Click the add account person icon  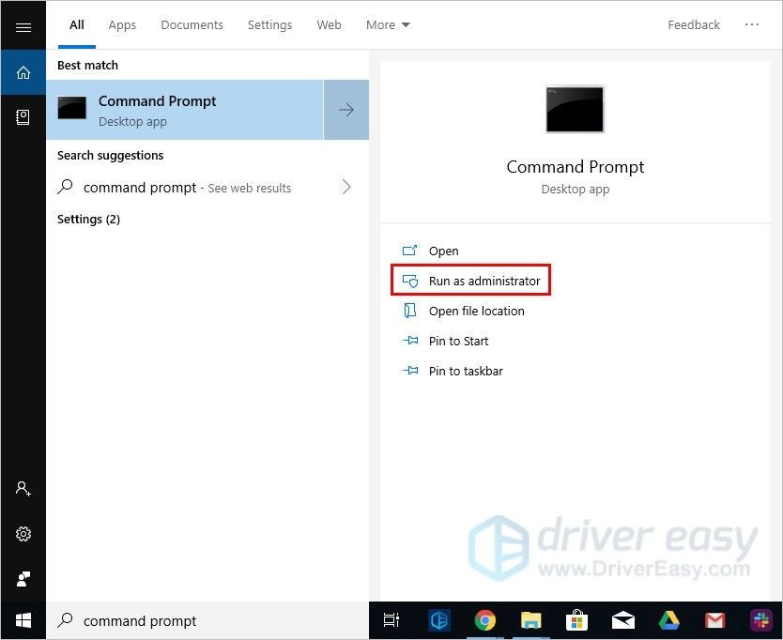tap(23, 488)
